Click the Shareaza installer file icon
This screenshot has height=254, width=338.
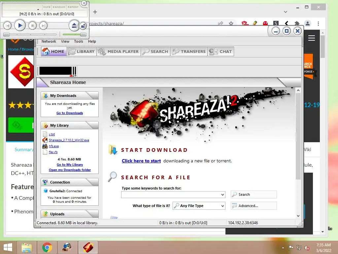coord(45,140)
